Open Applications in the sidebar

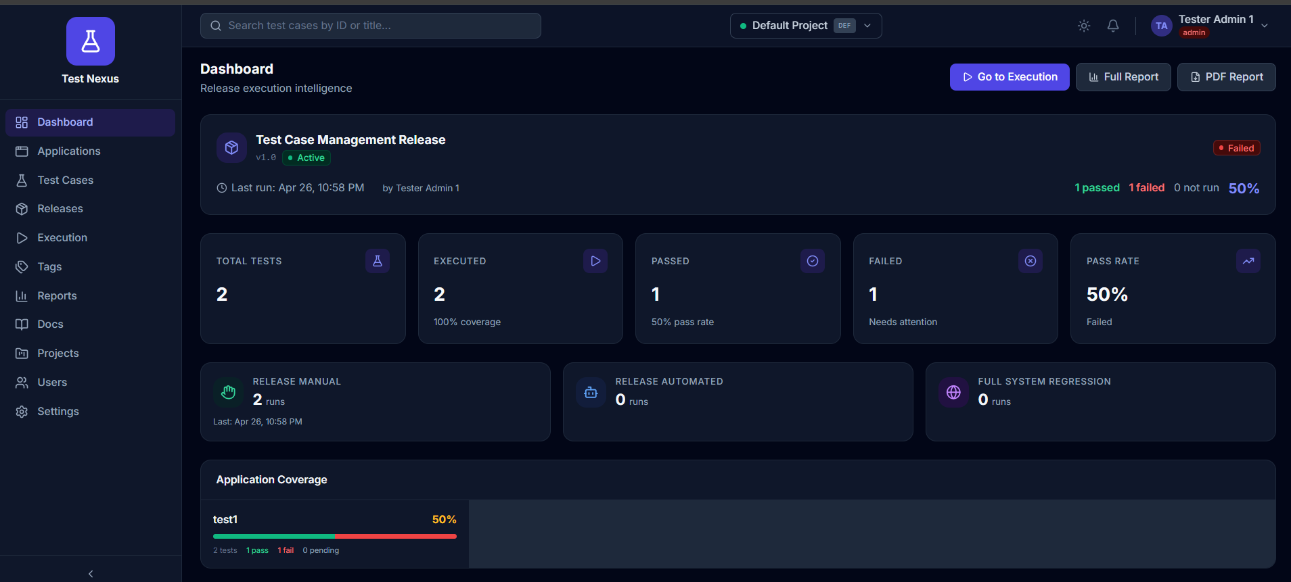pyautogui.click(x=90, y=151)
